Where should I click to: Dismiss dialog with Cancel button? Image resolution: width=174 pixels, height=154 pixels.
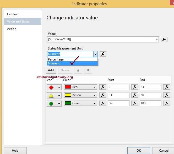coord(163,150)
